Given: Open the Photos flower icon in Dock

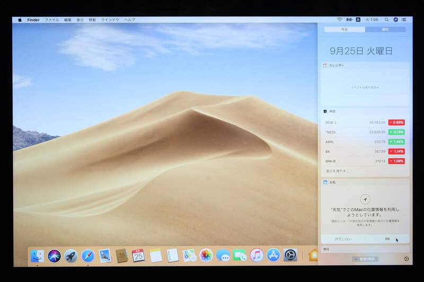Looking at the screenshot, I should (x=206, y=256).
